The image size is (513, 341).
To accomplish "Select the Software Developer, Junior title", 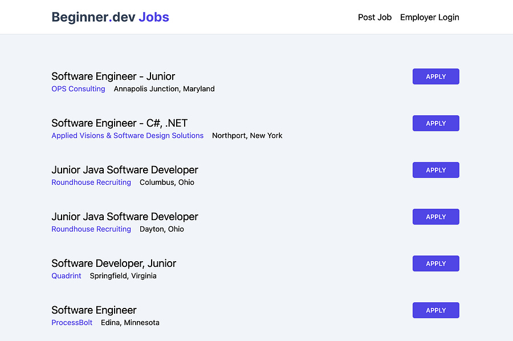I will pyautogui.click(x=113, y=263).
